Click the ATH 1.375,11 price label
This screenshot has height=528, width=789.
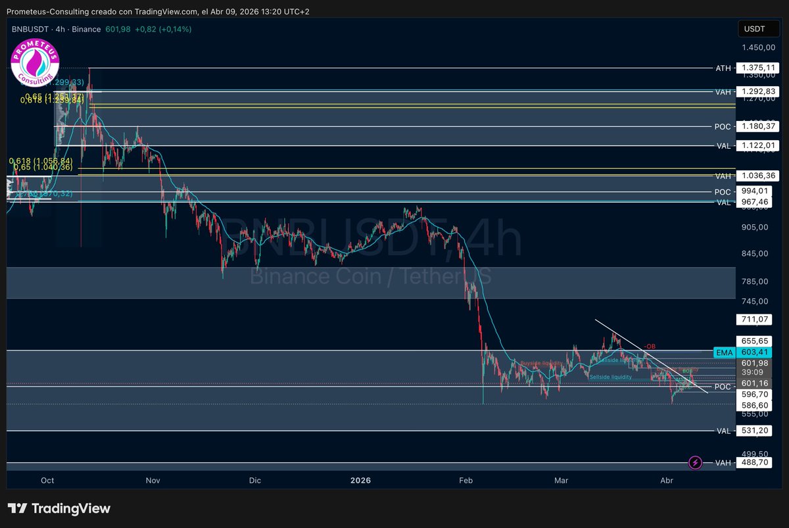point(757,68)
